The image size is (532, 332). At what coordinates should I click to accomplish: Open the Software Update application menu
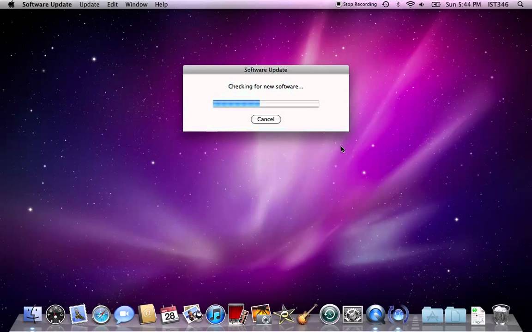47,5
